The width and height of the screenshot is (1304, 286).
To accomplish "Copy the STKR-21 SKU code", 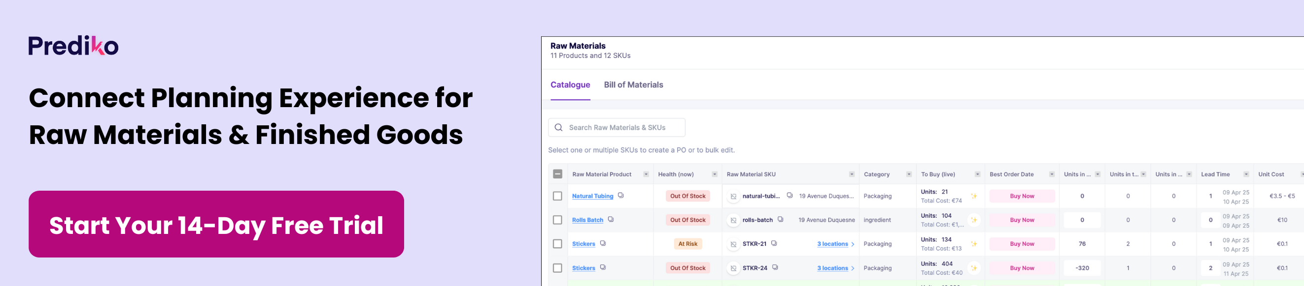I will coord(774,243).
